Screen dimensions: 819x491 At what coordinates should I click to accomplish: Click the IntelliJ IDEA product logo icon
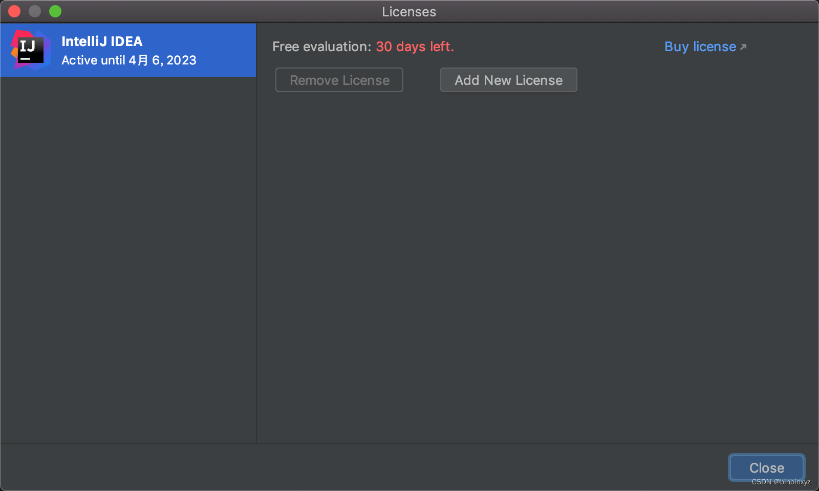(x=31, y=50)
